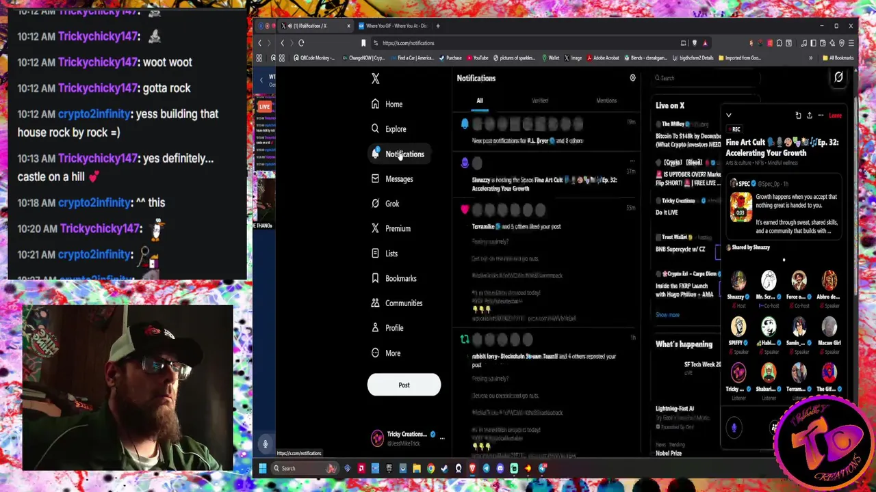Switch to the All notifications tab
This screenshot has width=876, height=492.
[480, 100]
